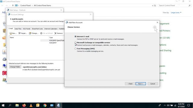
Task: Refresh the Control Panel window
Action: click(x=155, y=5)
